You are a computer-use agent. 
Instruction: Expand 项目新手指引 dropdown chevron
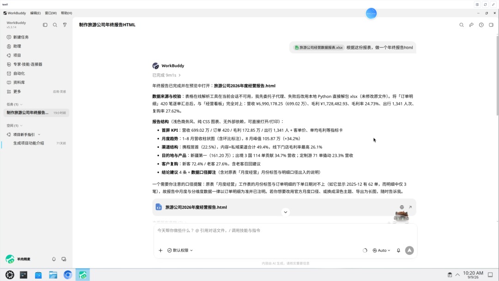39,134
